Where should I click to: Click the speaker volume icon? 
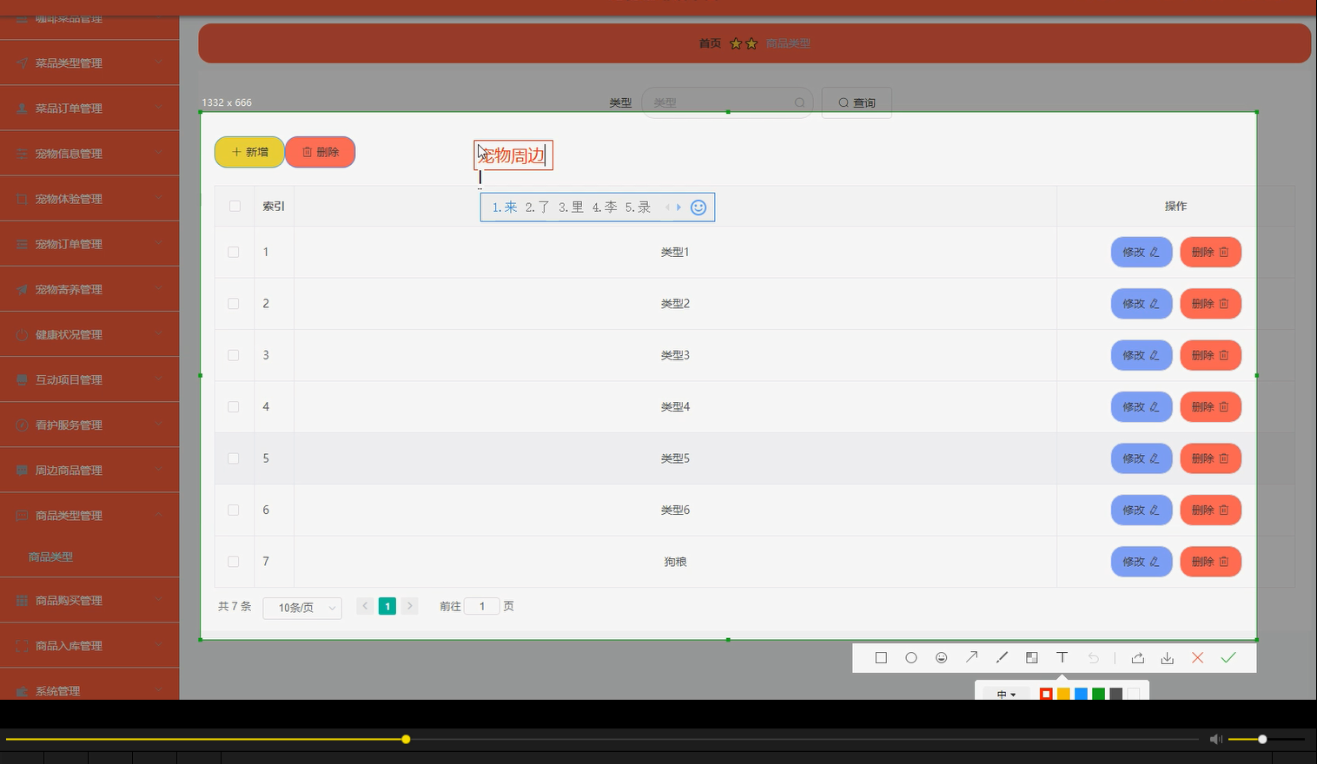pyautogui.click(x=1216, y=739)
